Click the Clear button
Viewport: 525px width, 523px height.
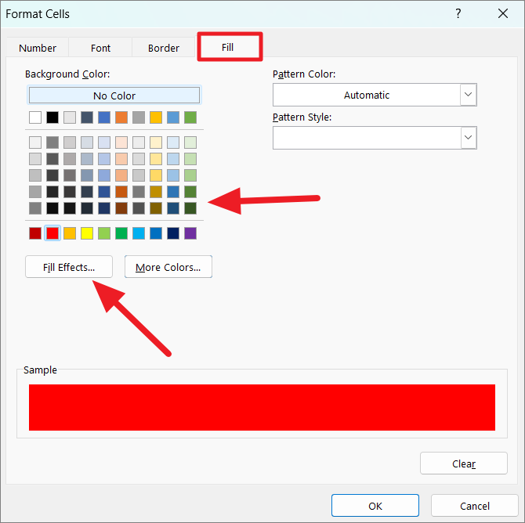pyautogui.click(x=464, y=463)
